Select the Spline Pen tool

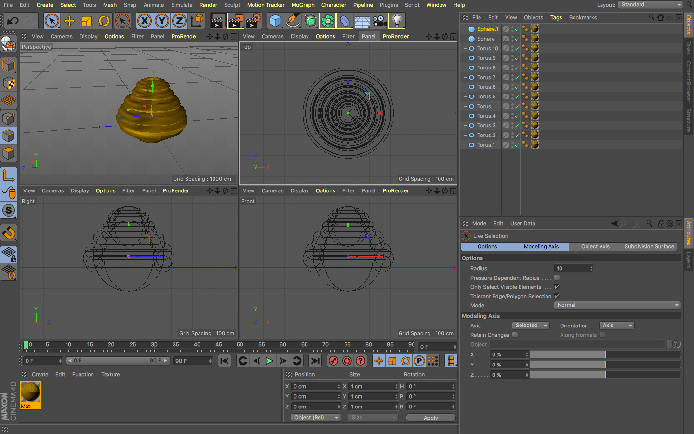pyautogui.click(x=293, y=21)
